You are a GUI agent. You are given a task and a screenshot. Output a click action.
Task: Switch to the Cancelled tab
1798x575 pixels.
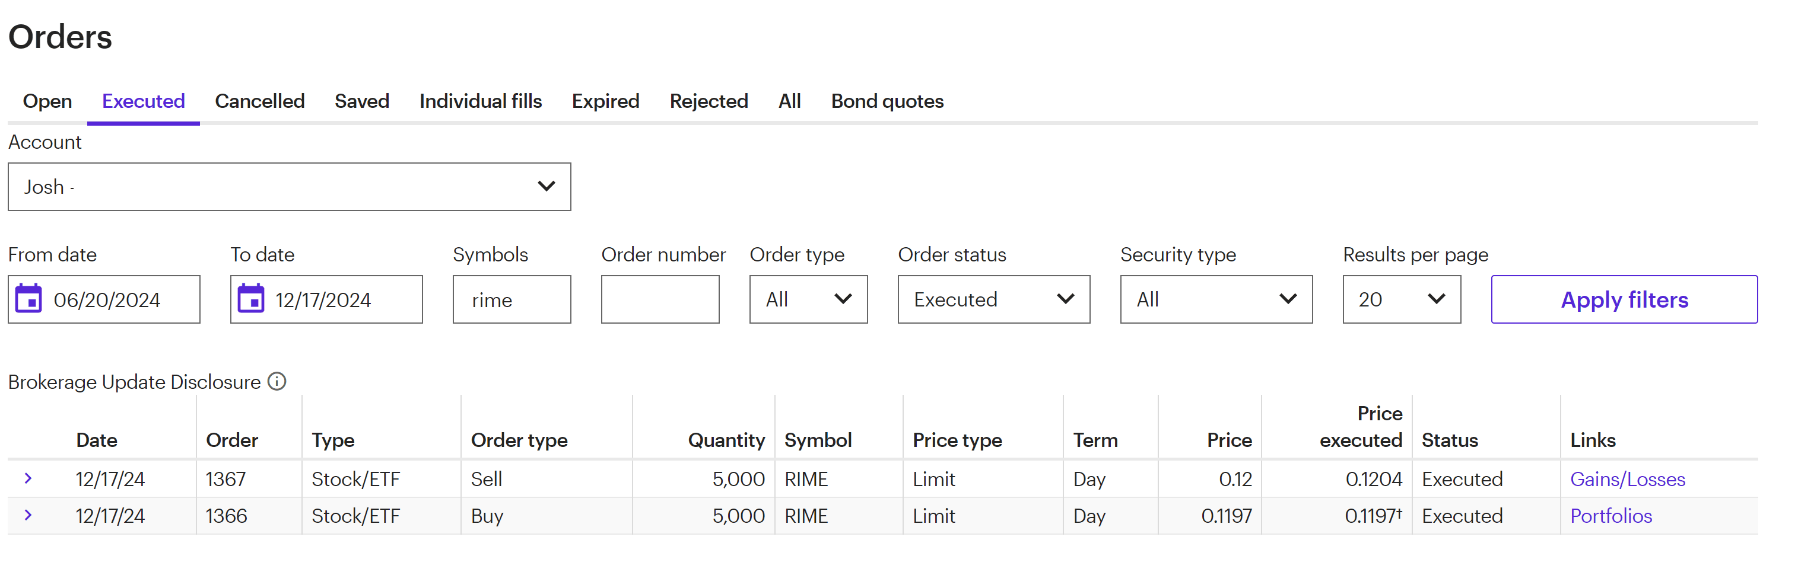[260, 102]
